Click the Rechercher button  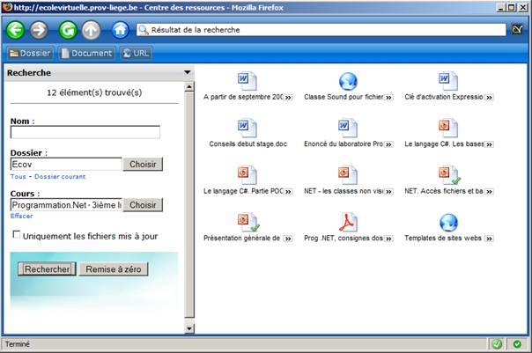coord(47,269)
